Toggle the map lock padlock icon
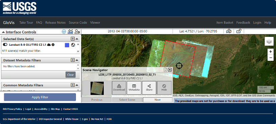 pyautogui.click(x=238, y=31)
